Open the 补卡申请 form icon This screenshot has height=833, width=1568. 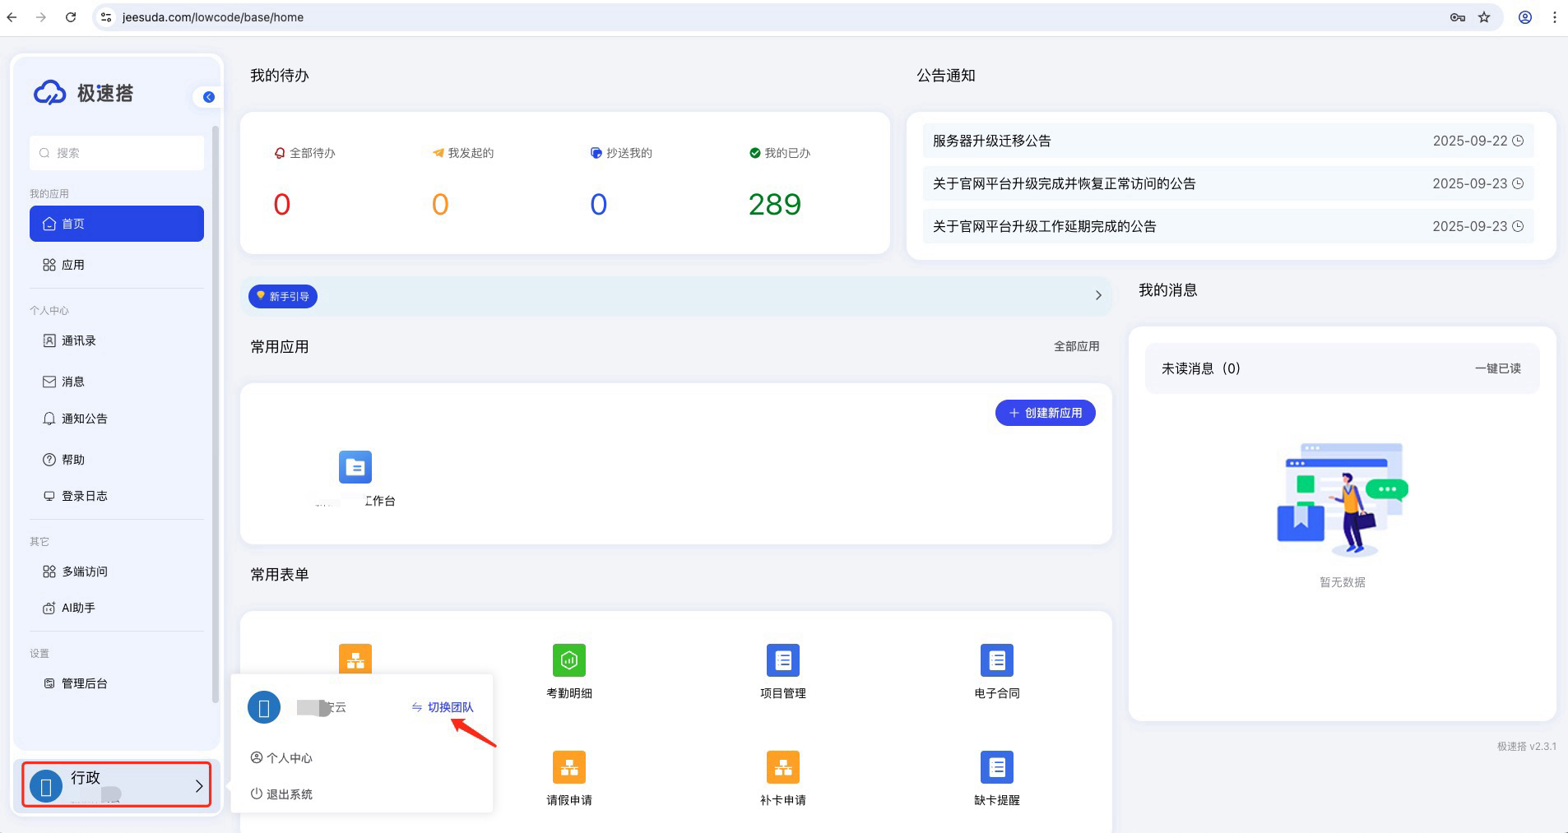pos(782,767)
